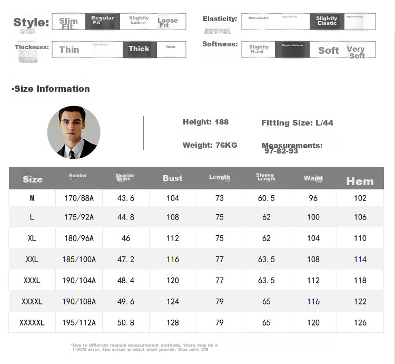Image resolution: width=395 pixels, height=364 pixels.
Task: Click the Shoulder Width column header
Action: click(x=125, y=177)
